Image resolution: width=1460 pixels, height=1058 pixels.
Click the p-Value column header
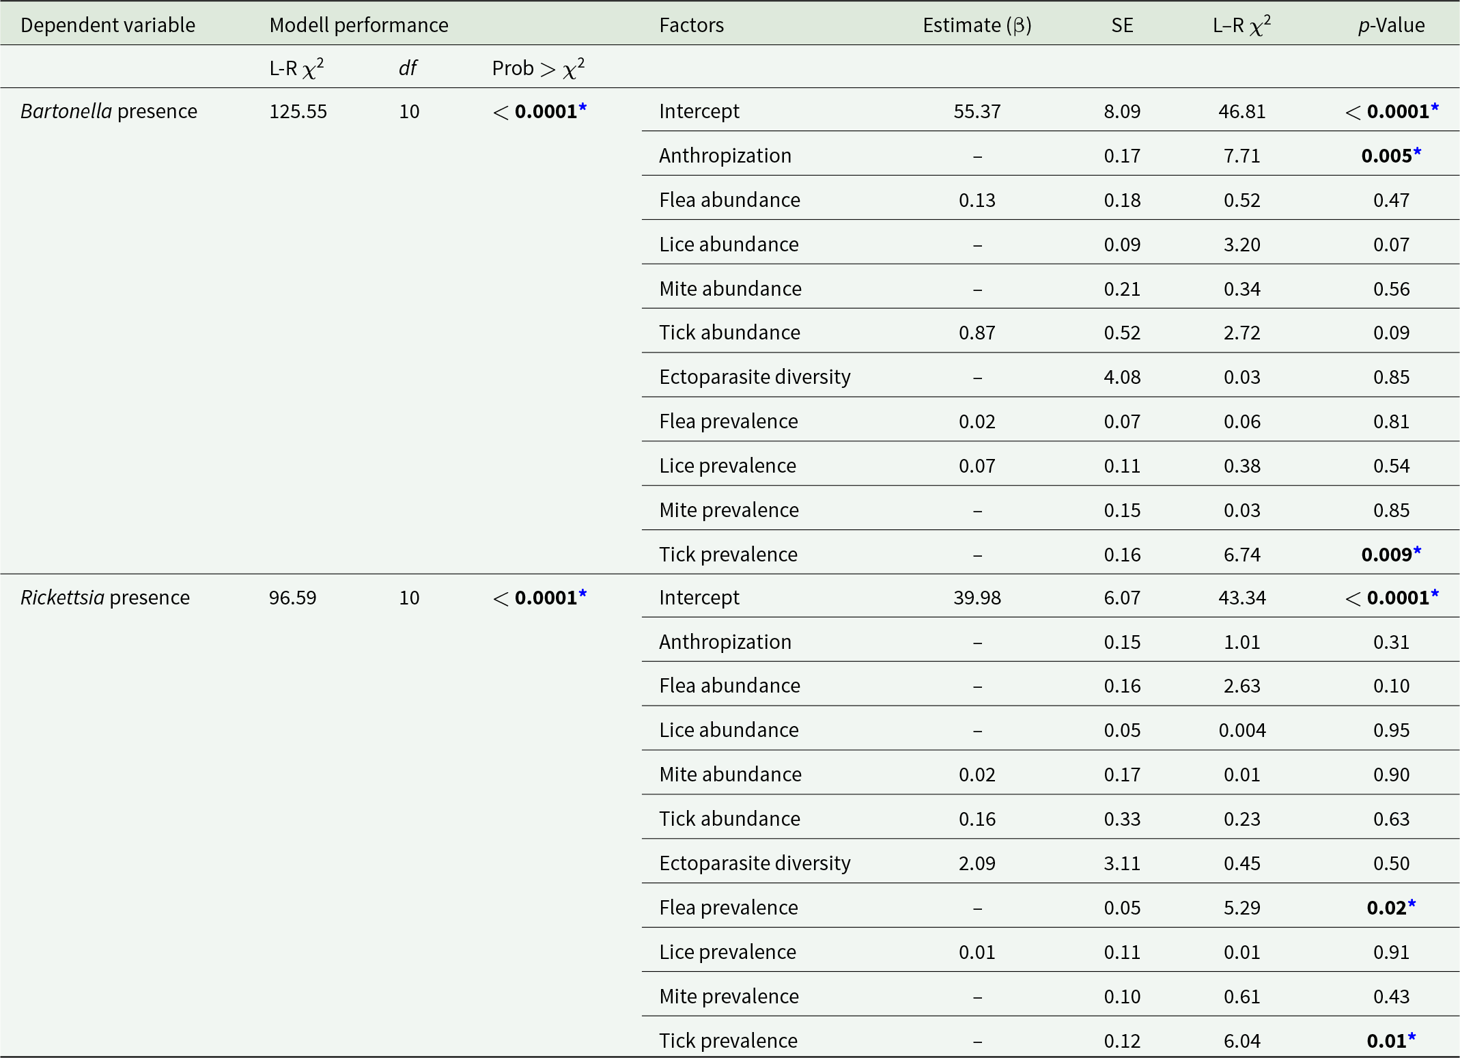coord(1391,25)
